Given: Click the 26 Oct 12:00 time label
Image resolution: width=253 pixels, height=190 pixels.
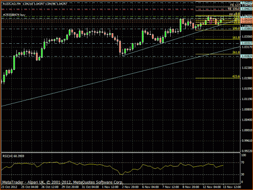Looking at the screenshot, I should (50, 187).
